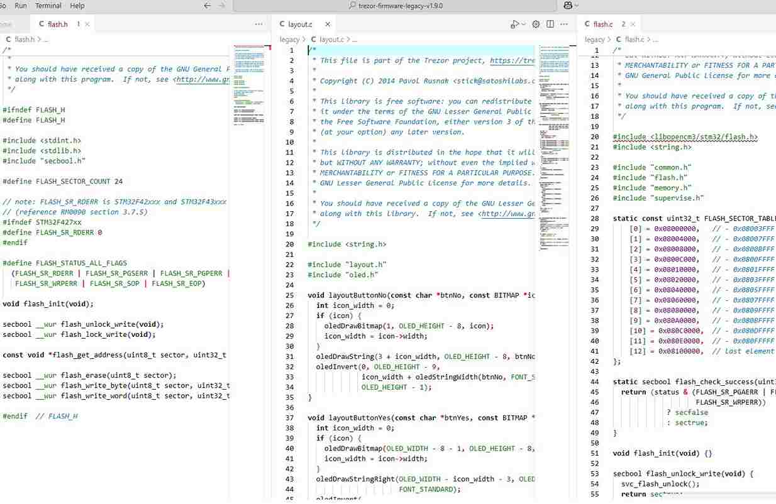This screenshot has width=776, height=504.
Task: Expand the Copilot dropdown chevron
Action: point(577,6)
